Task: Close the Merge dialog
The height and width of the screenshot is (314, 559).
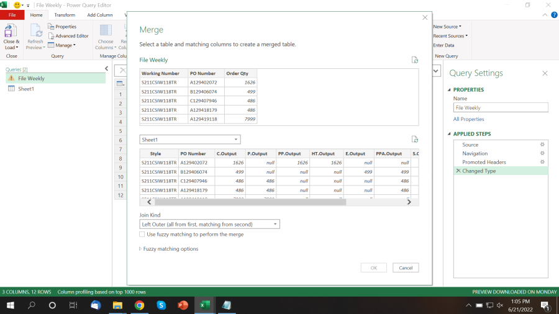Action: click(x=425, y=17)
